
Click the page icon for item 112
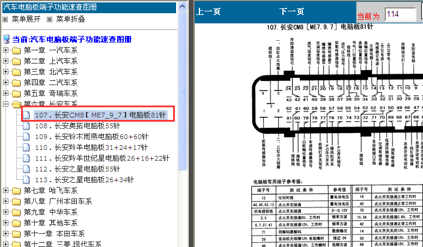coord(26,168)
